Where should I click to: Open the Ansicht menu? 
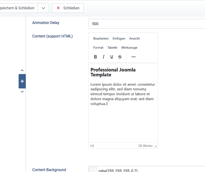click(x=135, y=38)
